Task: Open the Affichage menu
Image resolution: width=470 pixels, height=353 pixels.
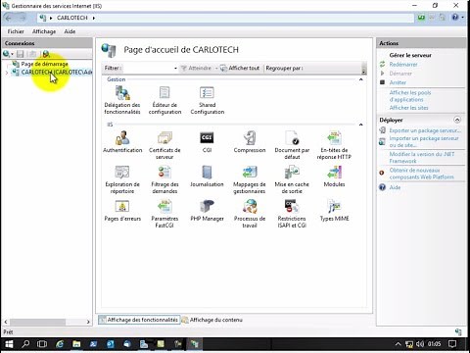Action: [44, 31]
